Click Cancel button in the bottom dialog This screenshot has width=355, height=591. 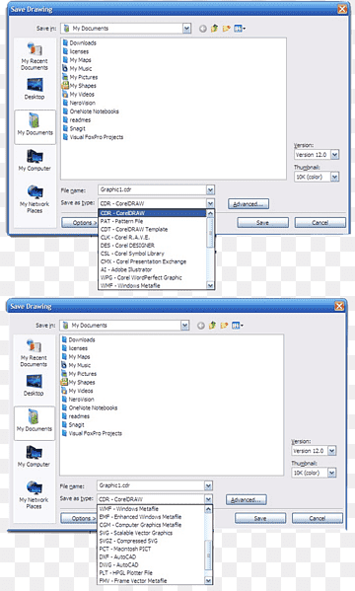[x=318, y=518]
